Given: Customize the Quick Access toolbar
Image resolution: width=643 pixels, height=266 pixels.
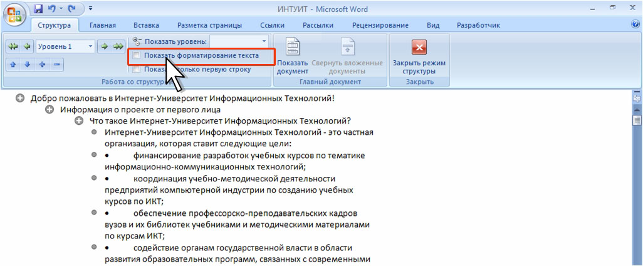Looking at the screenshot, I should tap(91, 8).
